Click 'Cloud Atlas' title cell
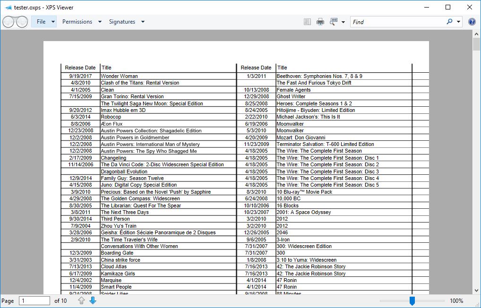This screenshot has height=308, width=481. 113,266
